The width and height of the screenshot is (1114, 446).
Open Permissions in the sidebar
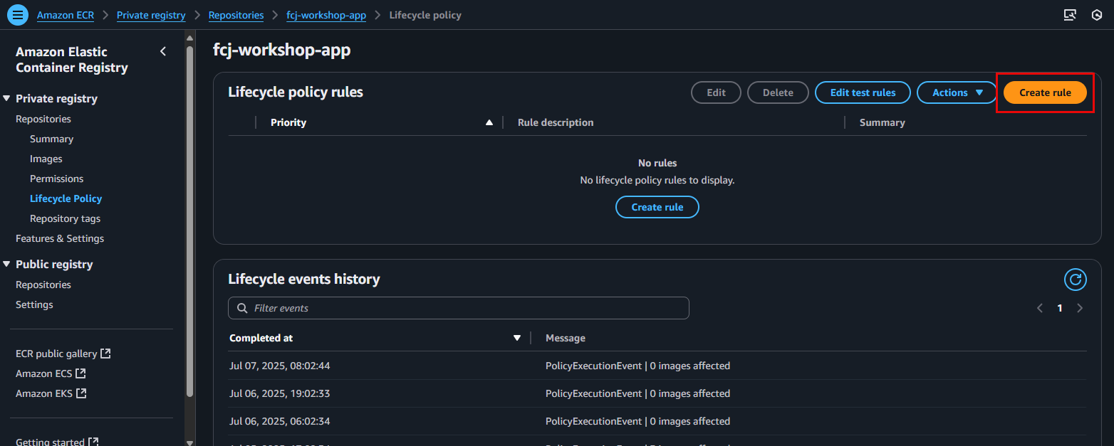point(56,179)
